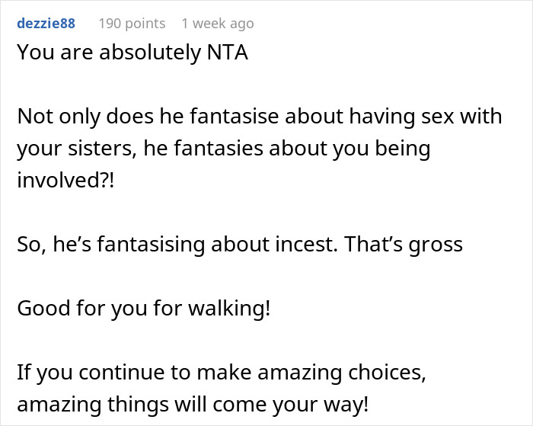Click the word 'absolutely' in the first line
Viewport: 533px width, 426px height.
coord(150,53)
